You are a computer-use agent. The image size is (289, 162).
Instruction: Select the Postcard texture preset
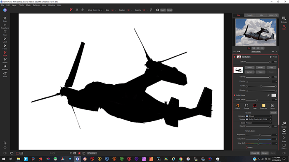[x=263, y=106]
